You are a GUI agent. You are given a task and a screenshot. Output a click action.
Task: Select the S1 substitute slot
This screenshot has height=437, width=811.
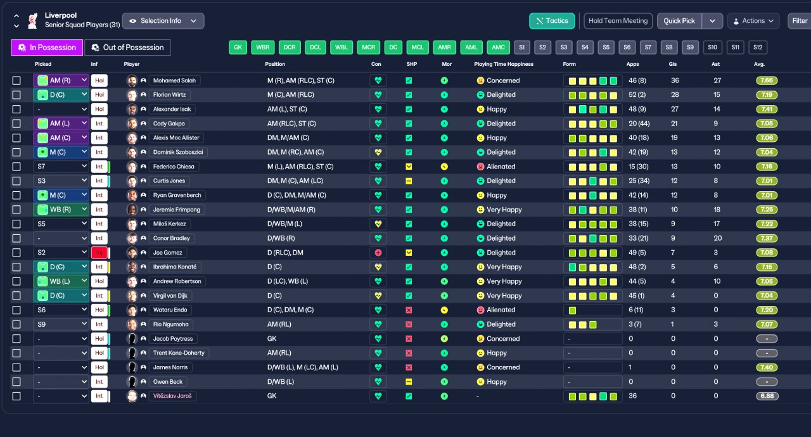point(522,47)
